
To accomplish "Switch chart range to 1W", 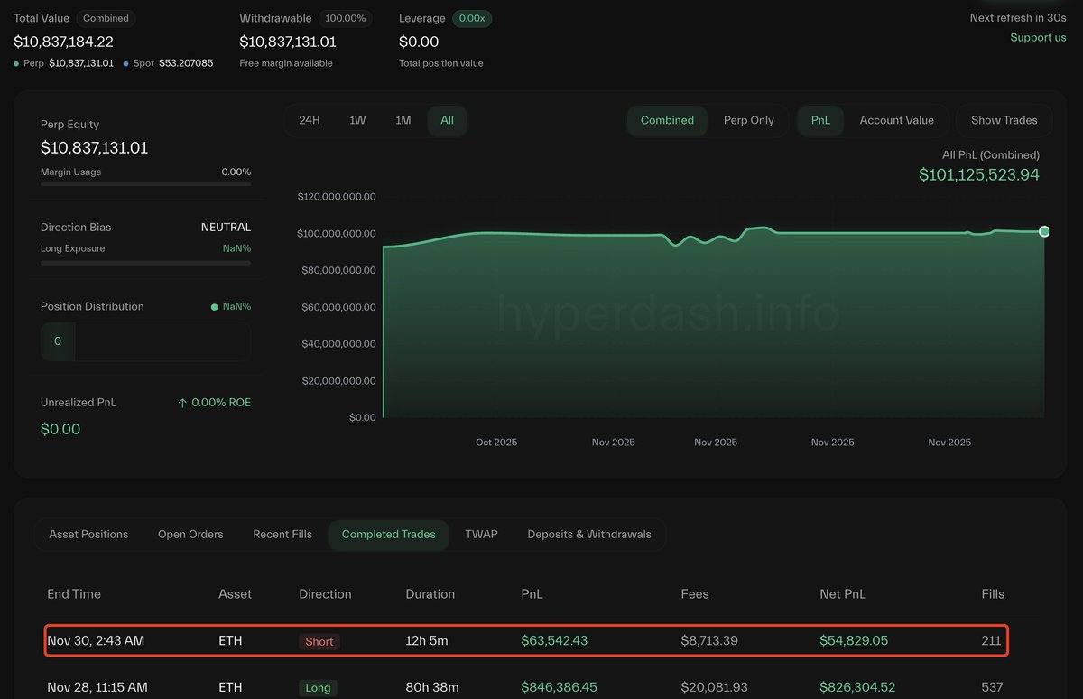I will 357,120.
